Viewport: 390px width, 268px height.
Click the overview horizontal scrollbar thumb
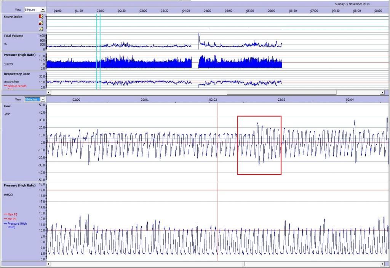point(282,92)
